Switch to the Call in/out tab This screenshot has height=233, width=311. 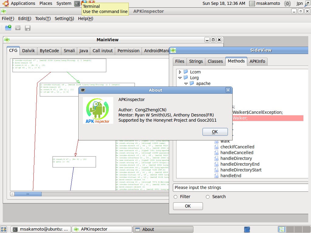tap(103, 51)
